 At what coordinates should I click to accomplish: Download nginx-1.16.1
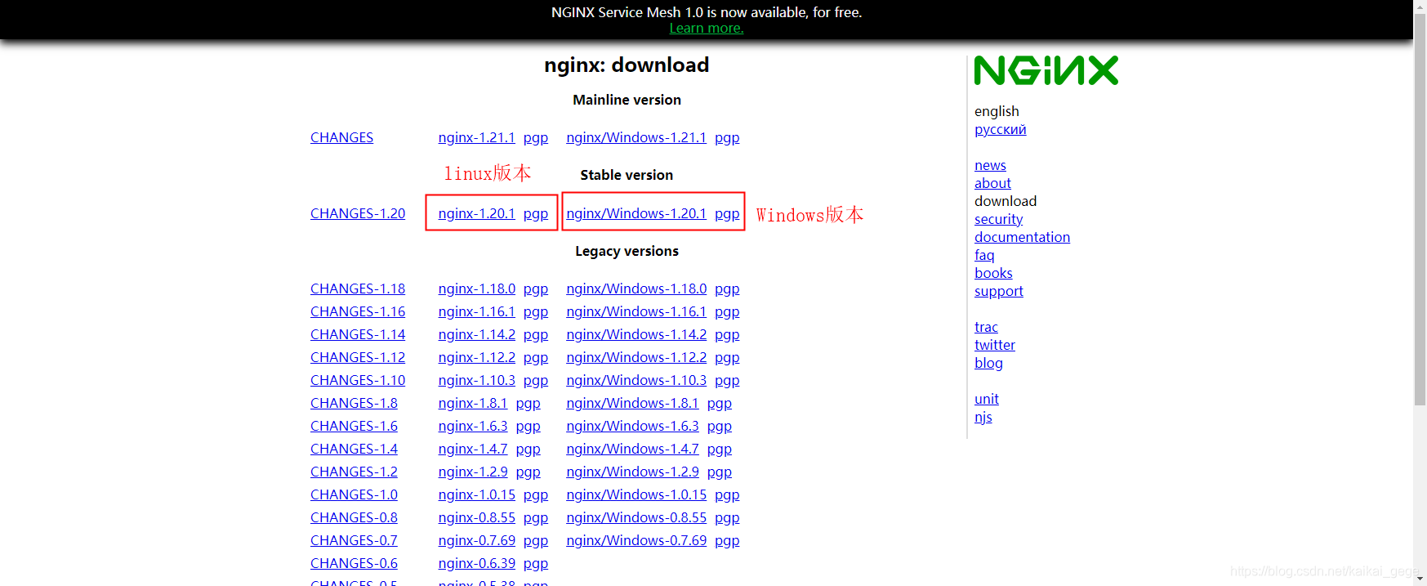tap(476, 311)
